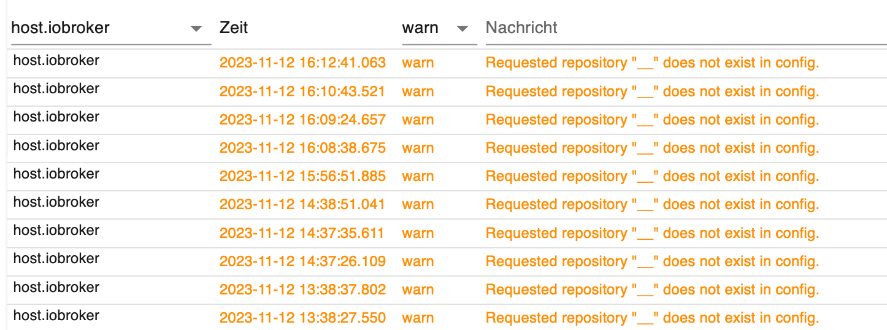The width and height of the screenshot is (887, 330).
Task: Click host.iobroker in the 16:12:41 row
Action: point(56,61)
